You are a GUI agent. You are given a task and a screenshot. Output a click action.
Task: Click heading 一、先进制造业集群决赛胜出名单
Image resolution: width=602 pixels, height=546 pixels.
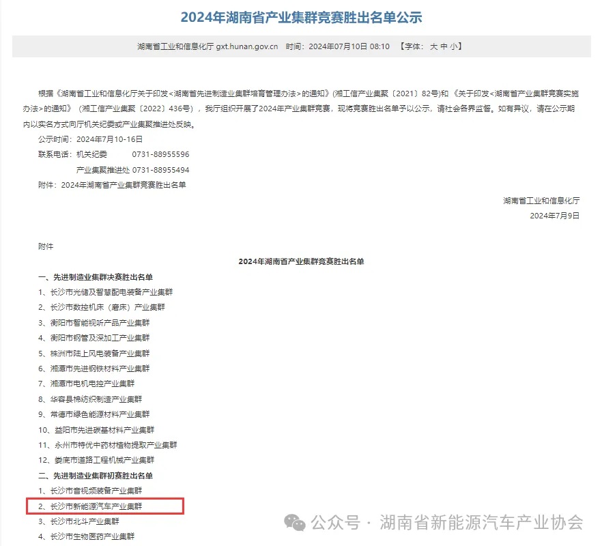[96, 276]
